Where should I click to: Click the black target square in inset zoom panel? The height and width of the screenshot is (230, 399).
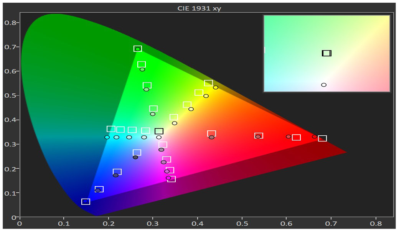pyautogui.click(x=326, y=53)
